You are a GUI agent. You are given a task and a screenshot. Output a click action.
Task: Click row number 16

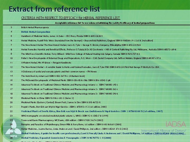11,85
